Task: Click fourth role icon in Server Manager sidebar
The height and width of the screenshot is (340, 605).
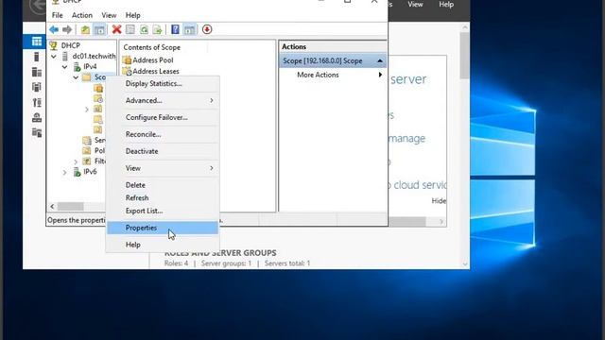Action: (x=37, y=87)
